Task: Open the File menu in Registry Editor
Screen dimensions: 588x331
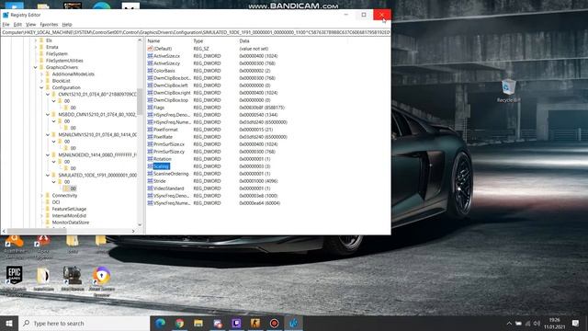Action: click(x=6, y=25)
